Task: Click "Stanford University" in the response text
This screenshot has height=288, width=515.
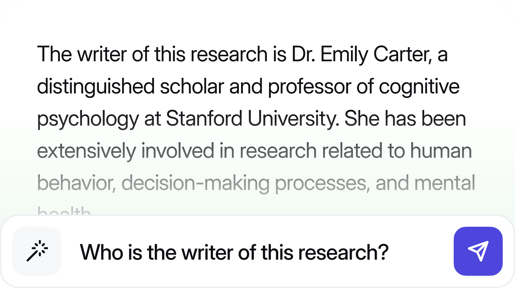Action: pos(252,119)
